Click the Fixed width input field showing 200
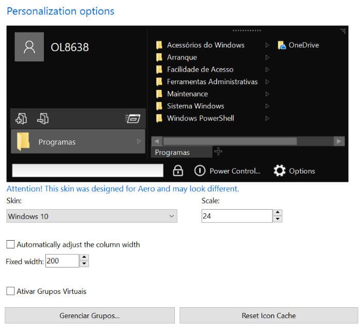The image size is (361, 330). 62,261
